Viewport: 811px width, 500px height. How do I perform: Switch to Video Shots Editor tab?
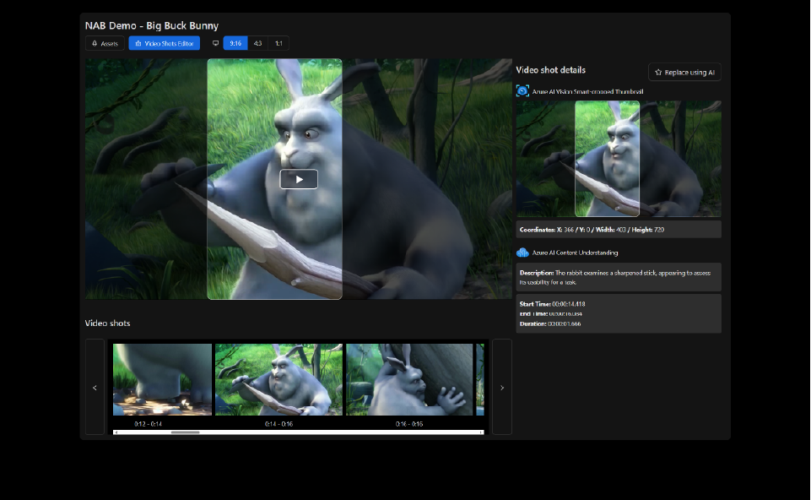pos(164,43)
